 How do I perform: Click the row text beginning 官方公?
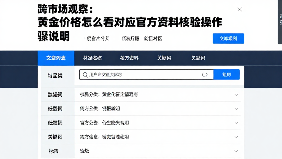[x=104, y=123]
